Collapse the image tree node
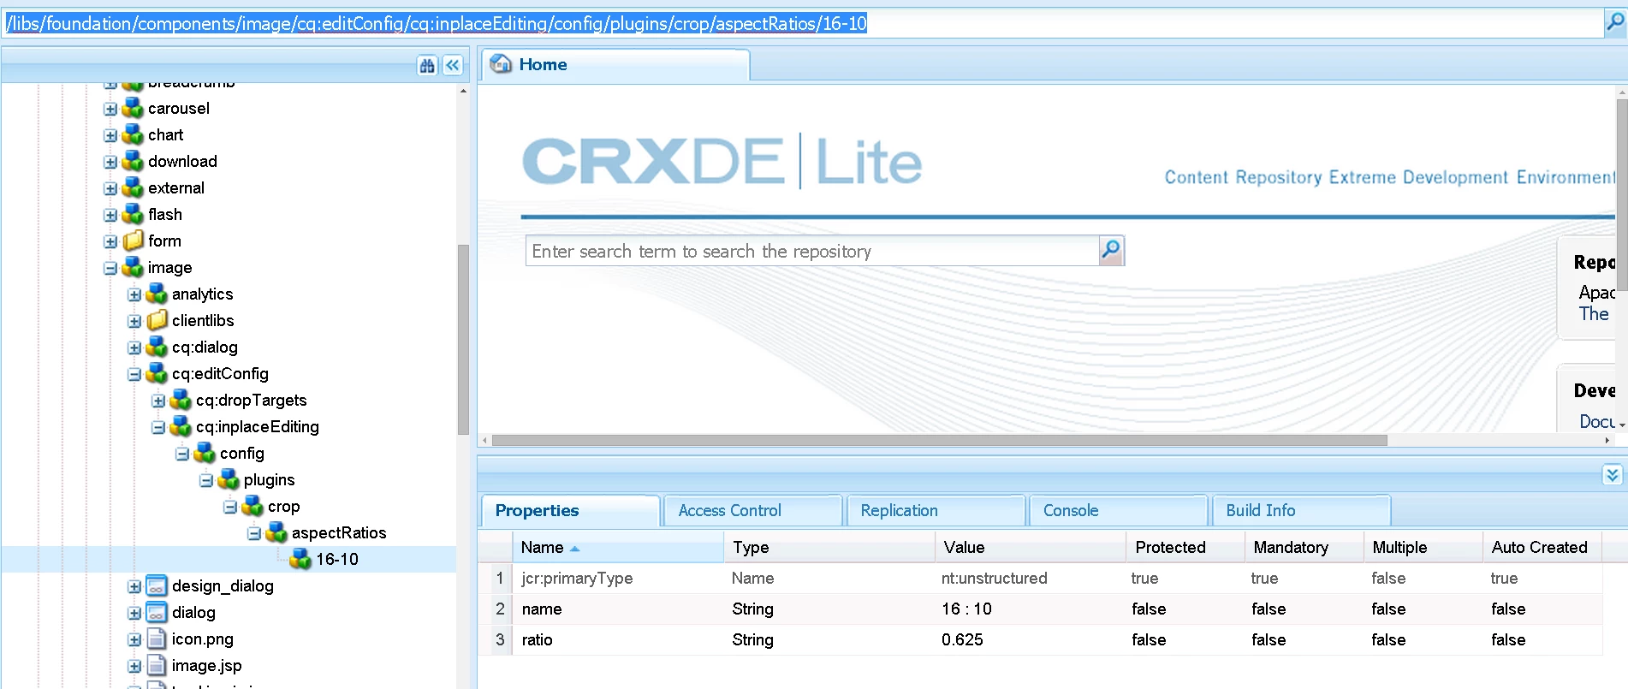The image size is (1628, 689). (110, 268)
